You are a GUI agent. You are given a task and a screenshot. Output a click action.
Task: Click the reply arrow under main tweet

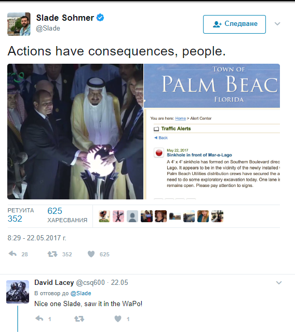click(12, 254)
